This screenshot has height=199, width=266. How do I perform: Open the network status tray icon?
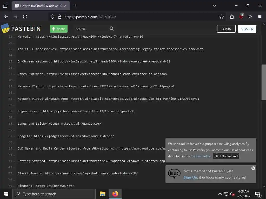tap(226, 194)
